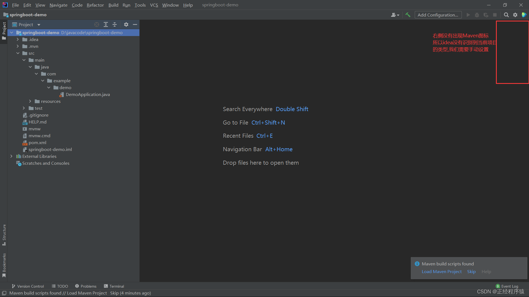Click the info icon in Maven notification
529x297 pixels.
(x=417, y=264)
